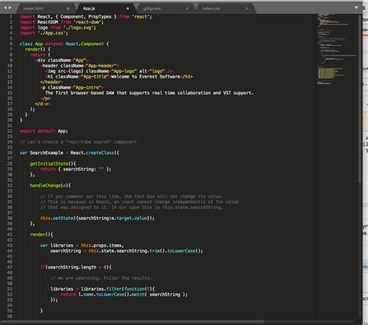Screen dimensions: 368x325
Task: Click the "import logo from './logo.svg';" line
Action: [58, 27]
